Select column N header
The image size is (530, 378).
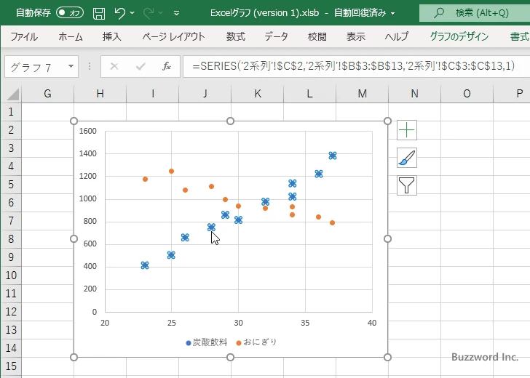pyautogui.click(x=415, y=94)
